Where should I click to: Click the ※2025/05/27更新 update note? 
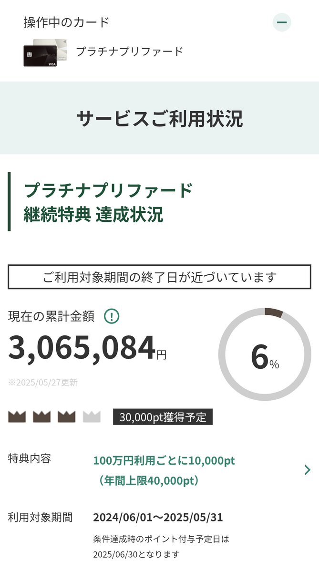[x=43, y=383]
